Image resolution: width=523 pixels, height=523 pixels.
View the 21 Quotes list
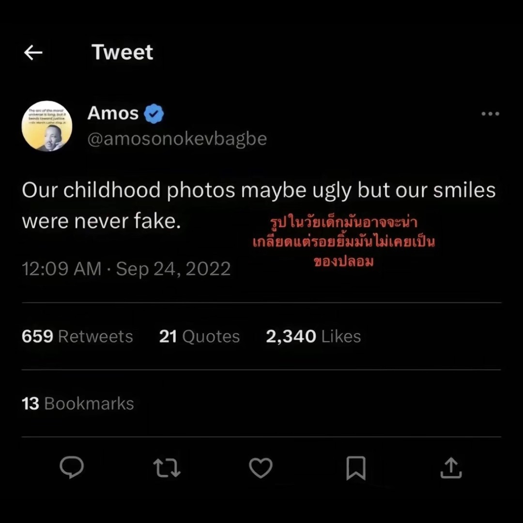tap(200, 337)
